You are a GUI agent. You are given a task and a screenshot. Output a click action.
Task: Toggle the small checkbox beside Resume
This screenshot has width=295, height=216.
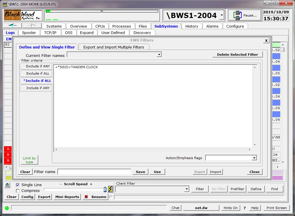[x=111, y=197]
